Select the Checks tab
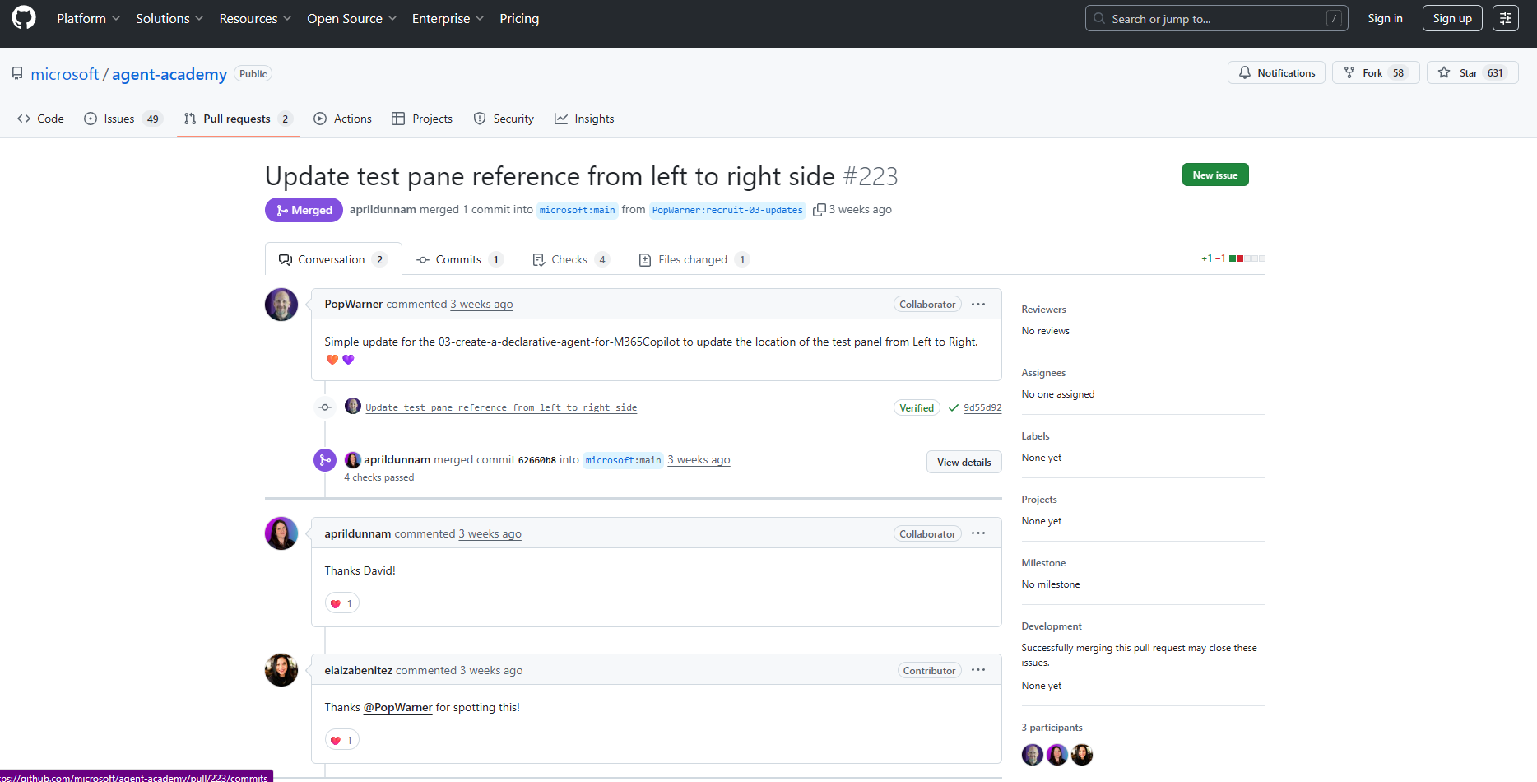Screen dimensions: 1537x782 [x=570, y=259]
